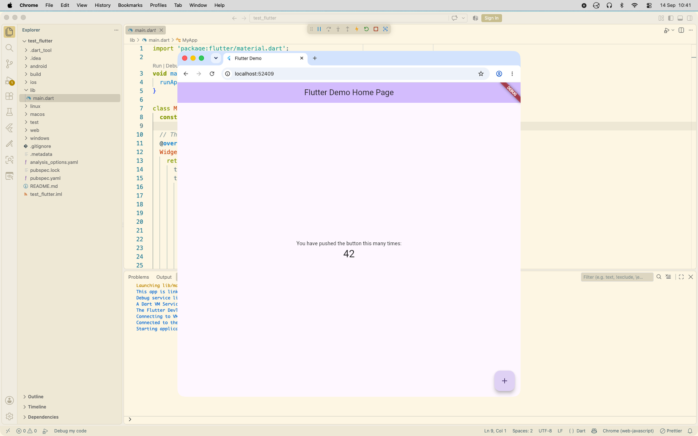
Task: Open a new browser tab with plus
Action: tap(315, 58)
